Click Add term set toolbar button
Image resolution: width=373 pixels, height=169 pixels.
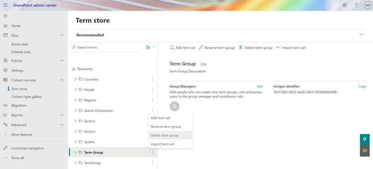182,48
